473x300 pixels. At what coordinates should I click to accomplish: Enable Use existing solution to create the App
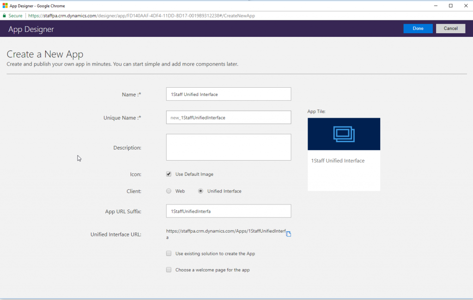coord(169,253)
